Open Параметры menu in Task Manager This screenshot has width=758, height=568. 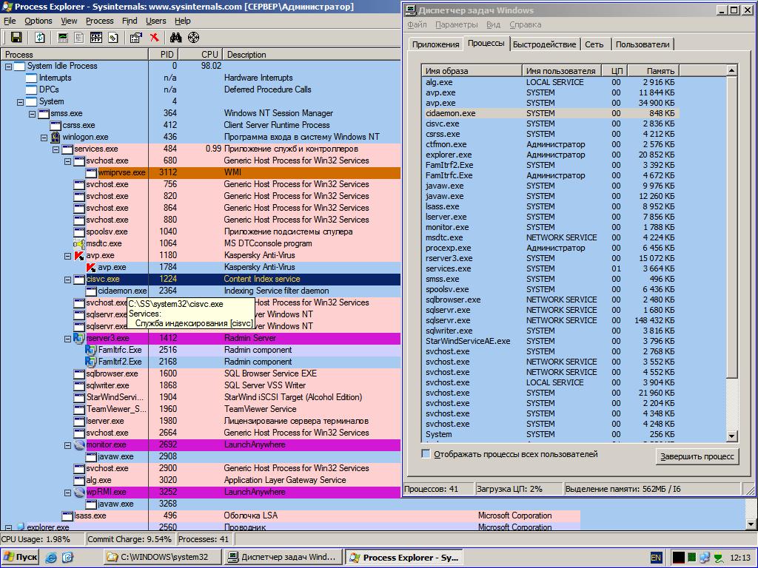pyautogui.click(x=456, y=24)
